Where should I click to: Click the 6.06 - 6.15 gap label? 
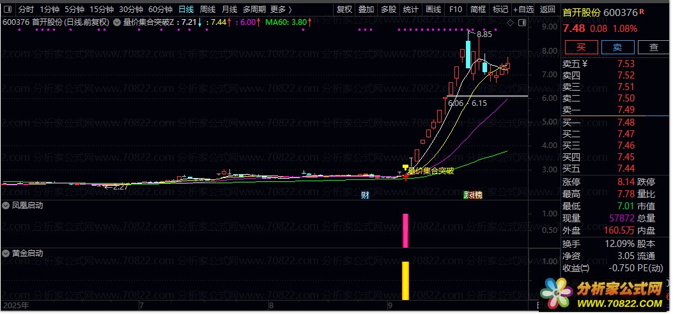point(467,103)
